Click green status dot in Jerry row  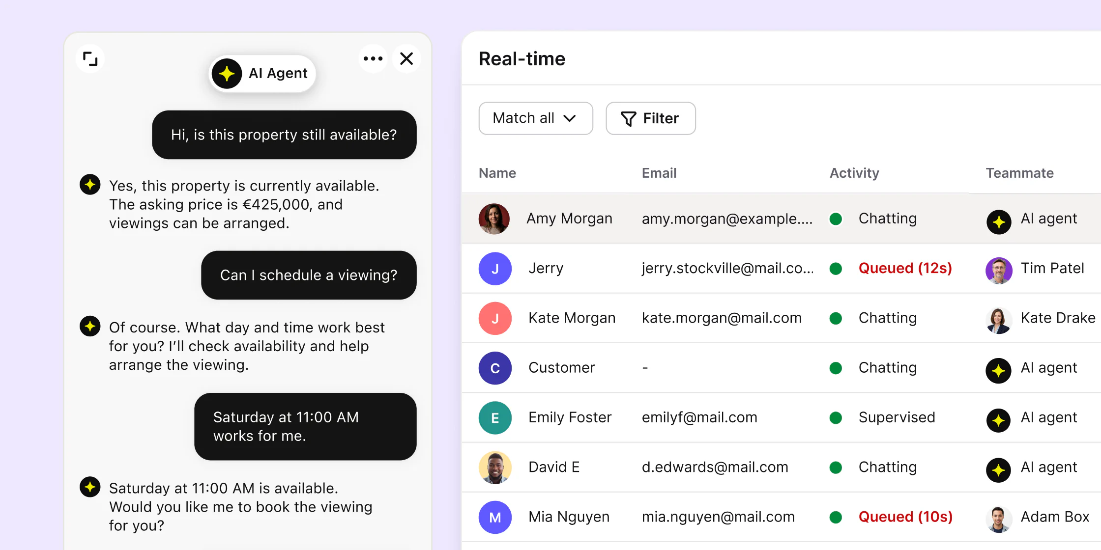[836, 269]
